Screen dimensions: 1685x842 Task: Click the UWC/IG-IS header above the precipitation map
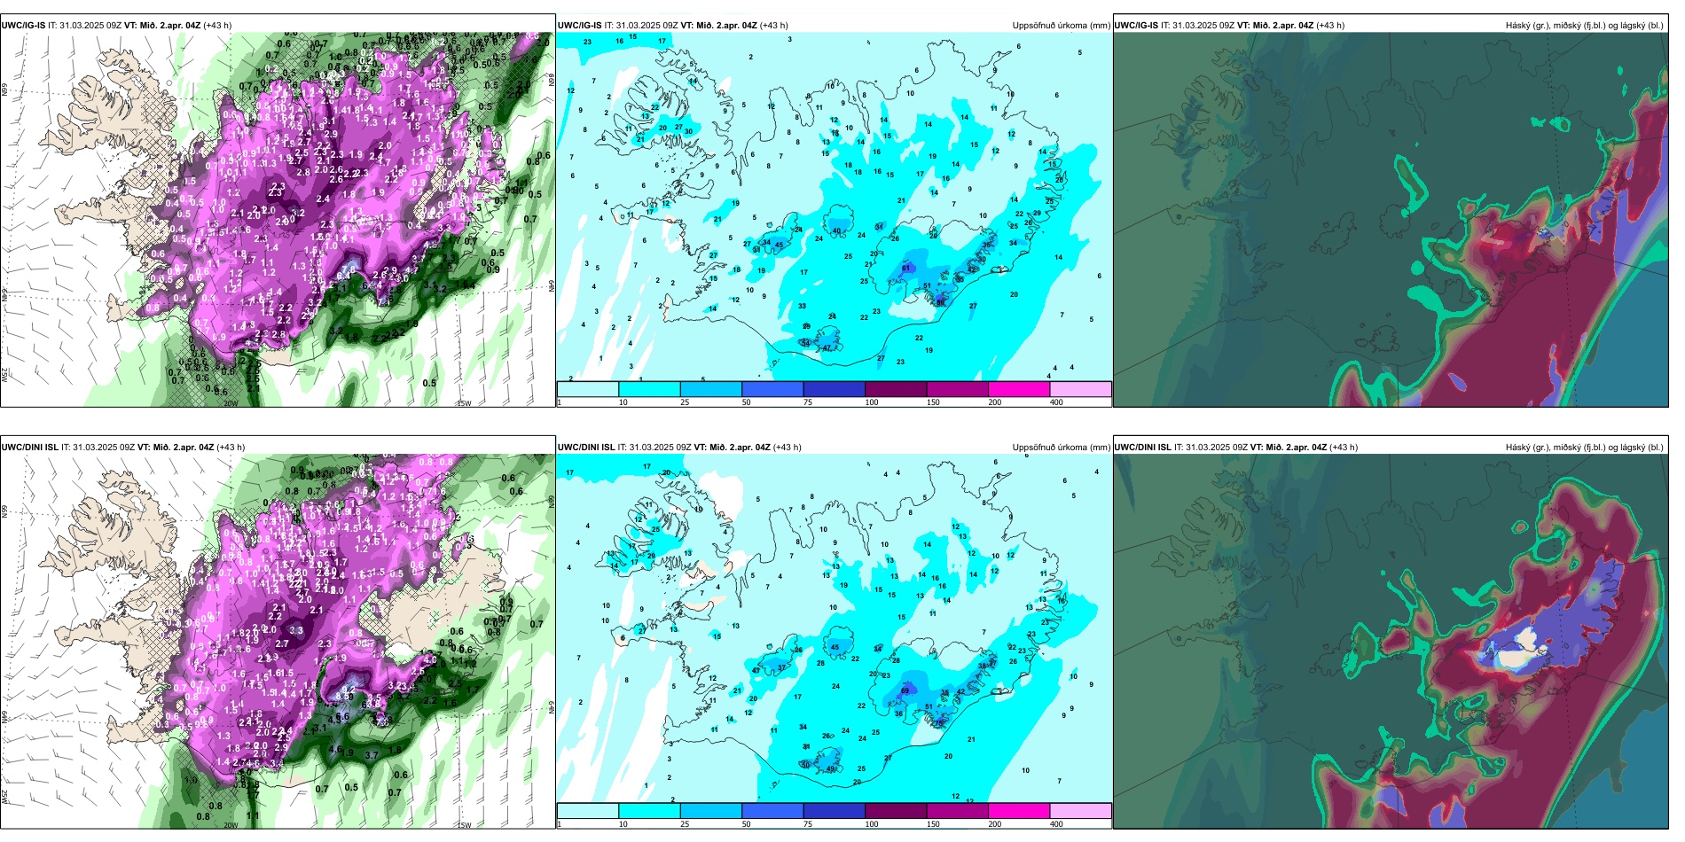[x=673, y=26]
